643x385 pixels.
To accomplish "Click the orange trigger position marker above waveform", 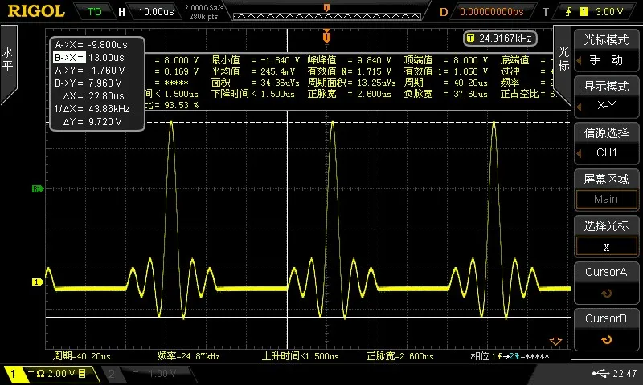I will coord(326,36).
